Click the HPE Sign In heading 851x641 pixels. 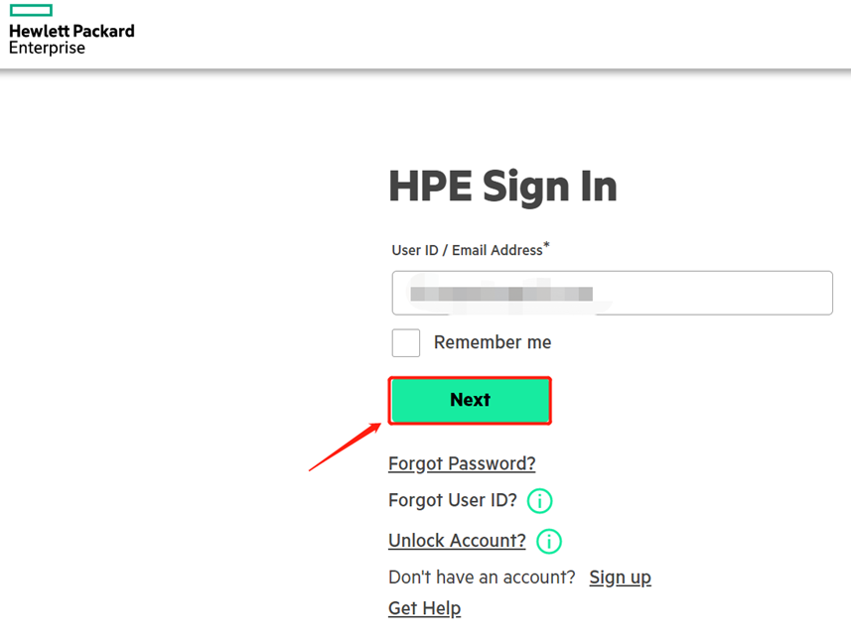click(502, 186)
